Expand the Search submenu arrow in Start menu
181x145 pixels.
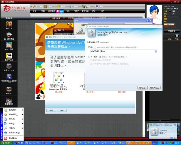23,128
